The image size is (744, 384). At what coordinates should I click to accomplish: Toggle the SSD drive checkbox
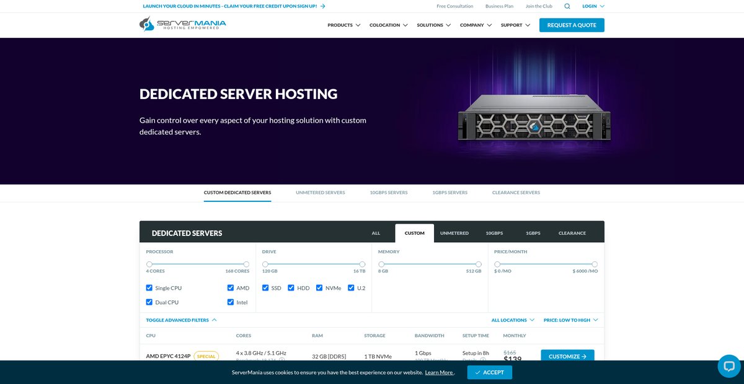click(265, 288)
